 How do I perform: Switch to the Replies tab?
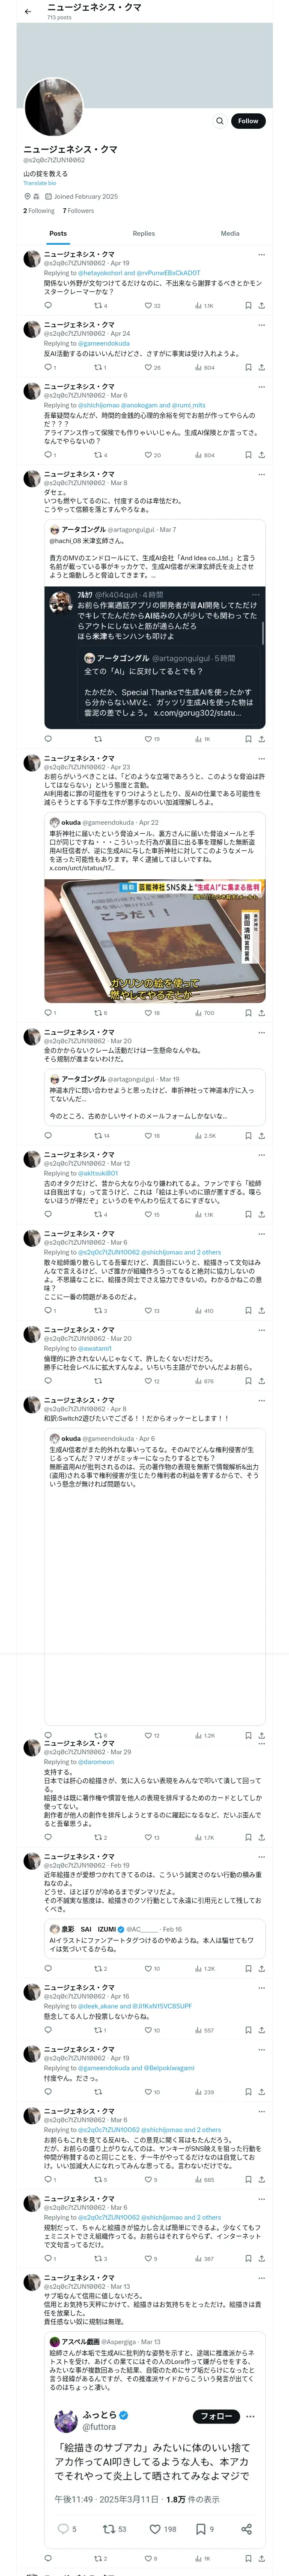tap(143, 233)
